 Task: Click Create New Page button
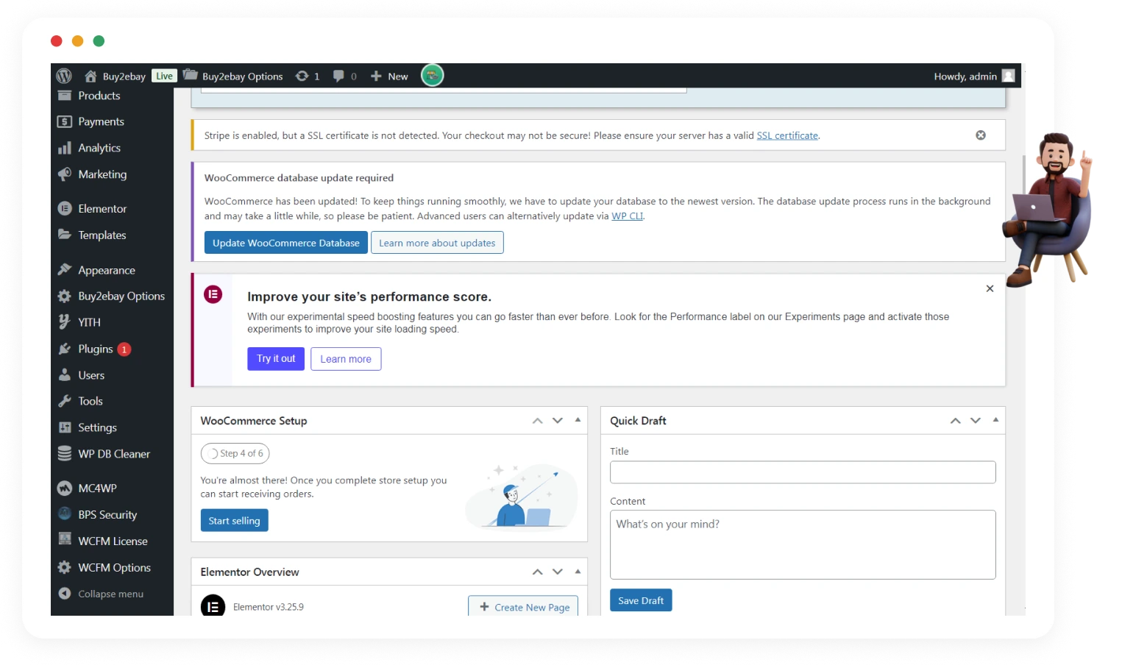click(523, 606)
